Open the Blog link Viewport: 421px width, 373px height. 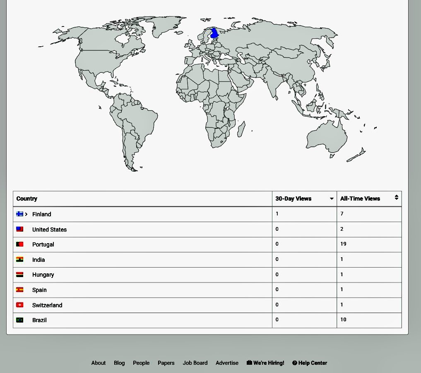pos(119,363)
